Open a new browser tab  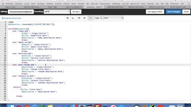point(190,7)
